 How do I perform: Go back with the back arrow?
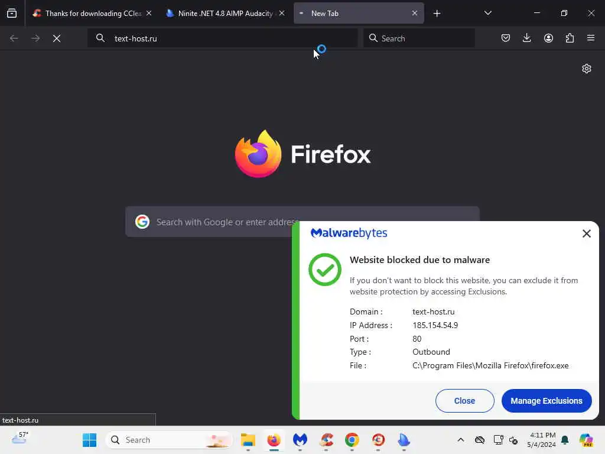point(14,38)
